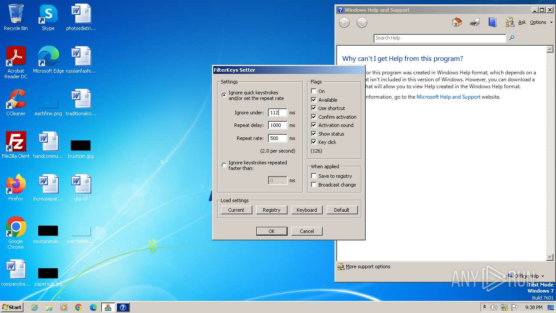
Task: Open CCleaner desktop shortcut
Action: (x=16, y=102)
